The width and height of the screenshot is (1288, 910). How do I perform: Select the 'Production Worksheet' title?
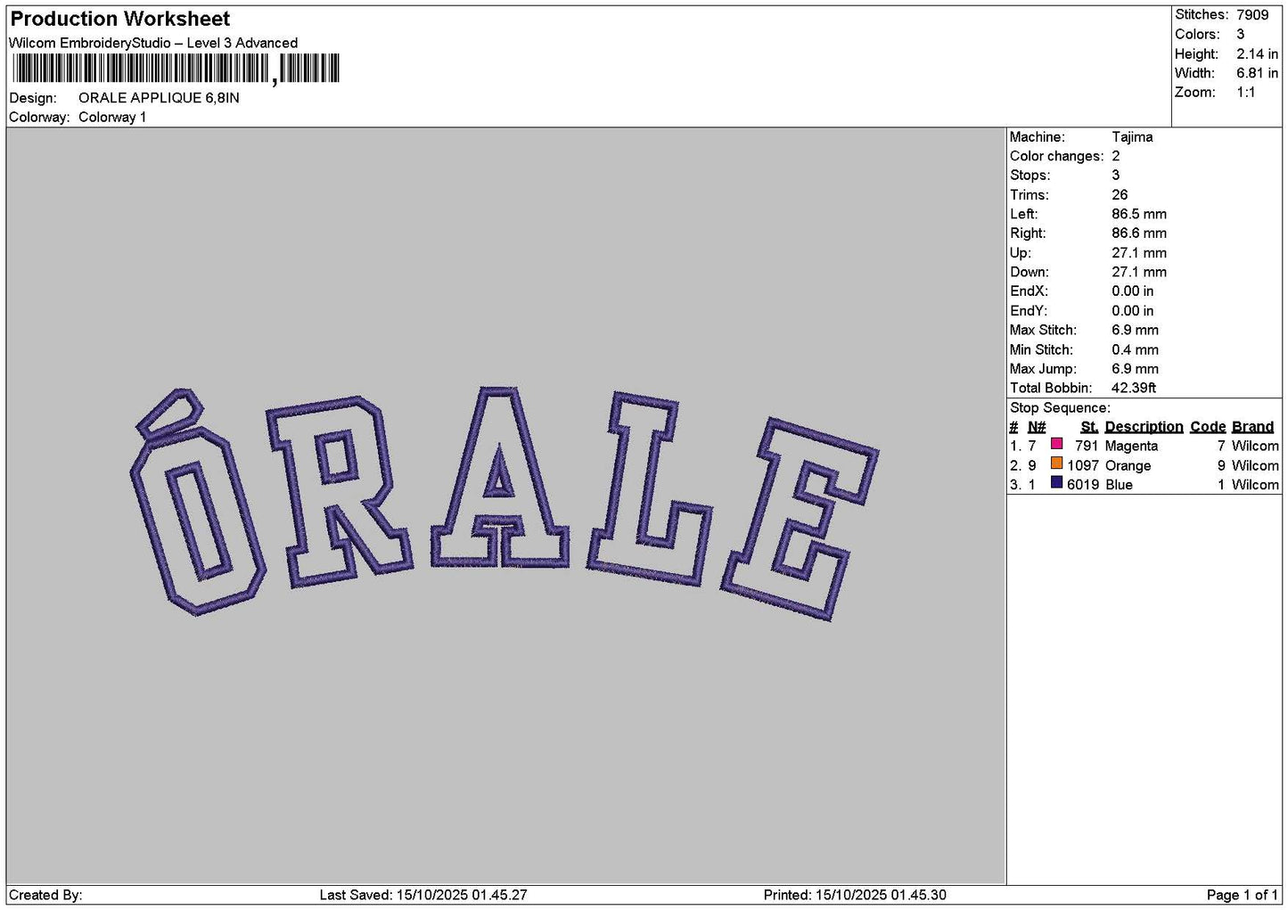click(x=119, y=19)
